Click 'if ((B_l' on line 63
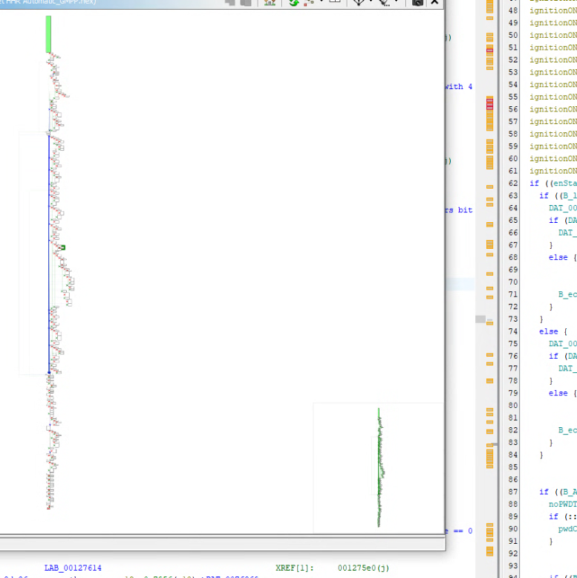577x578 pixels. click(x=558, y=195)
